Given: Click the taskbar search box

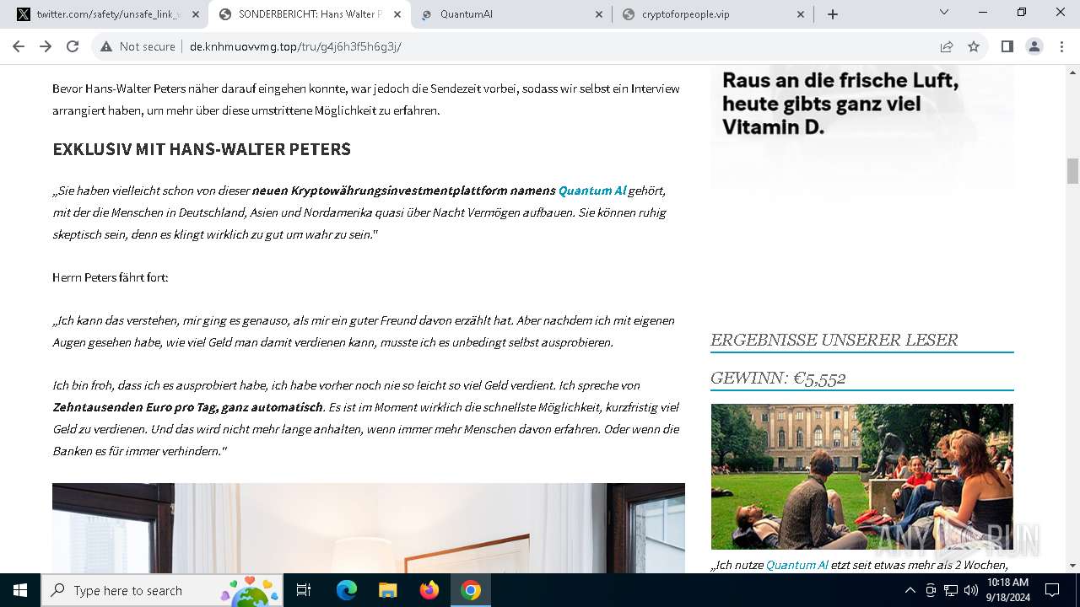Looking at the screenshot, I should [x=163, y=590].
